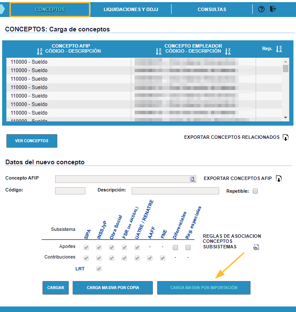
Task: Enable Aportes Diferenciales checkbox
Action: (175, 247)
